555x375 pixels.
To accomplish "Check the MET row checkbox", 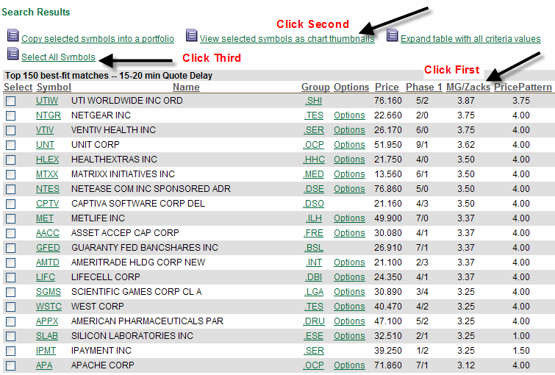I will point(10,218).
